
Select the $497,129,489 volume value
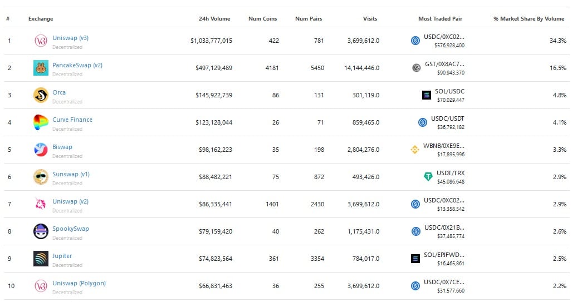[214, 68]
